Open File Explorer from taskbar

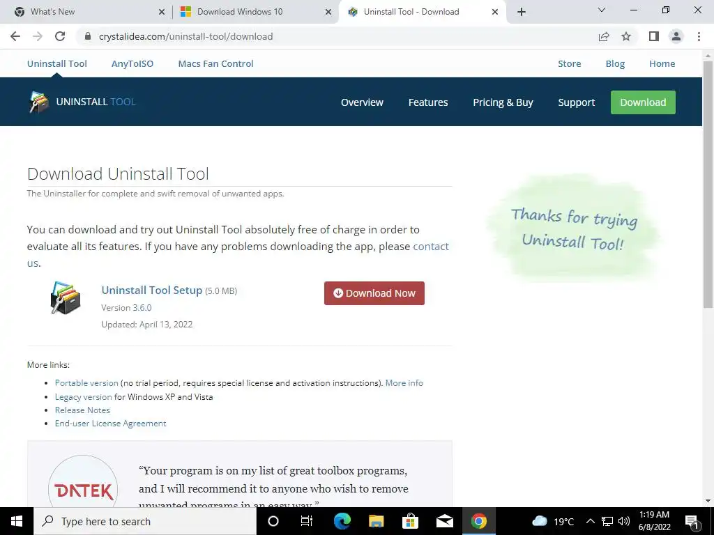[376, 521]
